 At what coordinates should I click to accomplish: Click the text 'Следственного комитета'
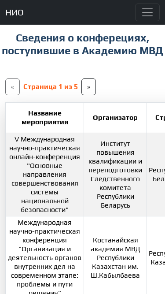pyautogui.click(x=115, y=183)
